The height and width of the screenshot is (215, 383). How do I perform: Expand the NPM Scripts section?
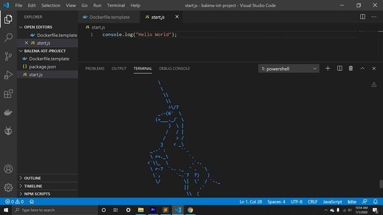coord(35,193)
